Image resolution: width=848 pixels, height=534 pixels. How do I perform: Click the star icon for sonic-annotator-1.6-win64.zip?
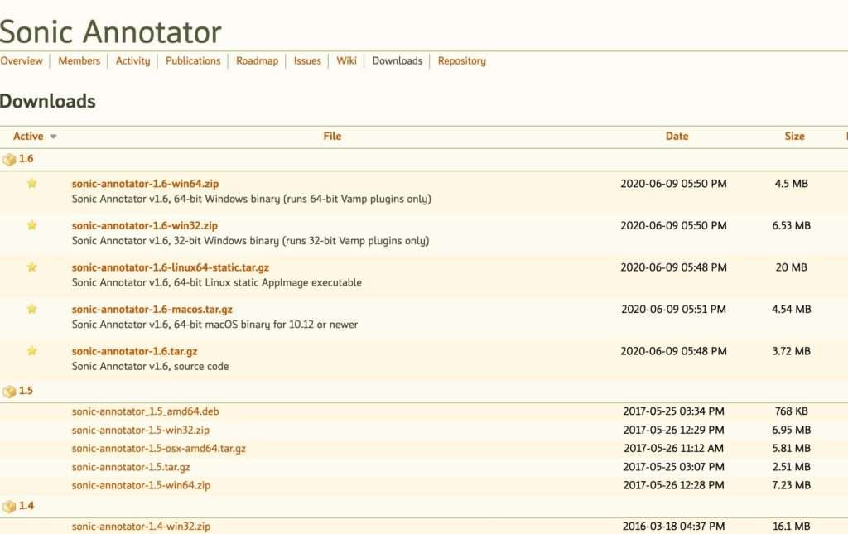tap(32, 183)
